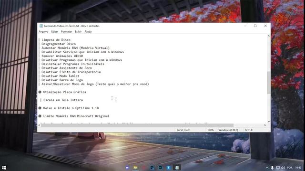This screenshot has width=305, height=171.
Task: Open the red app icon on the taskbar
Action: pyautogui.click(x=144, y=168)
